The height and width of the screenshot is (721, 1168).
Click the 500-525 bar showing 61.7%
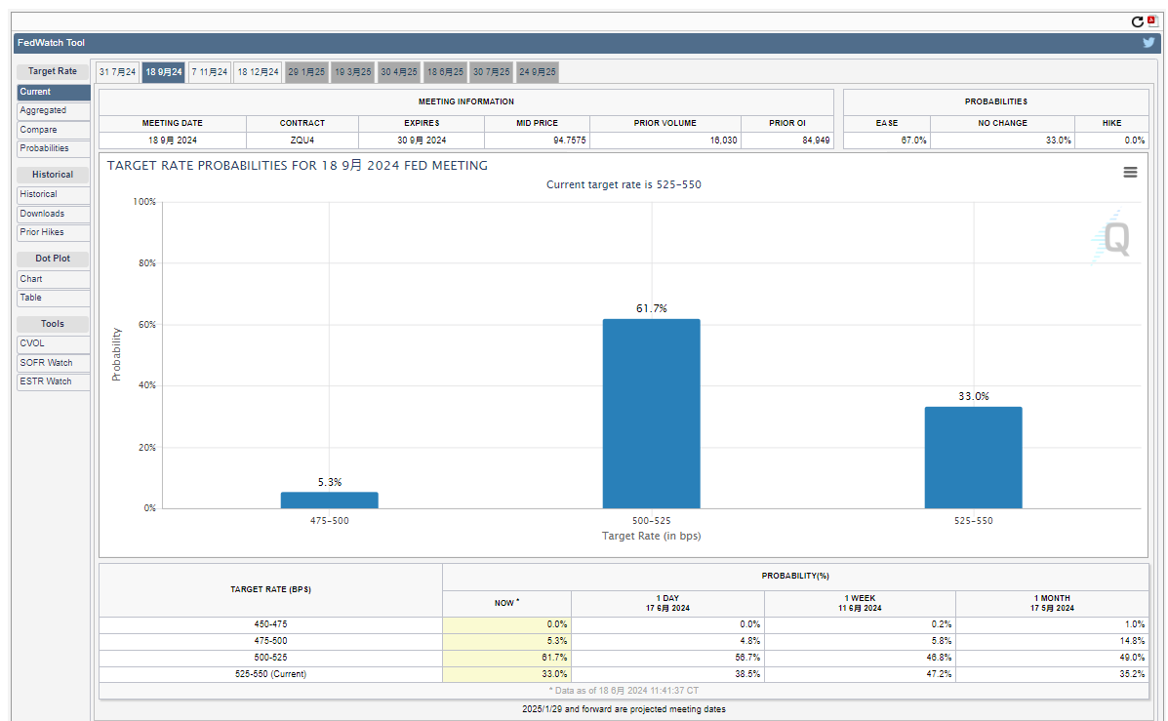click(651, 413)
